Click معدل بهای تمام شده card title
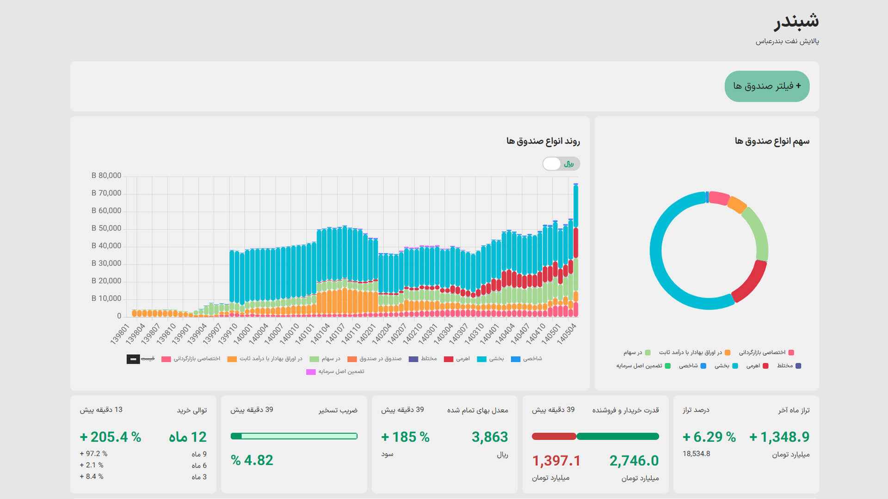Image resolution: width=888 pixels, height=499 pixels. click(478, 410)
